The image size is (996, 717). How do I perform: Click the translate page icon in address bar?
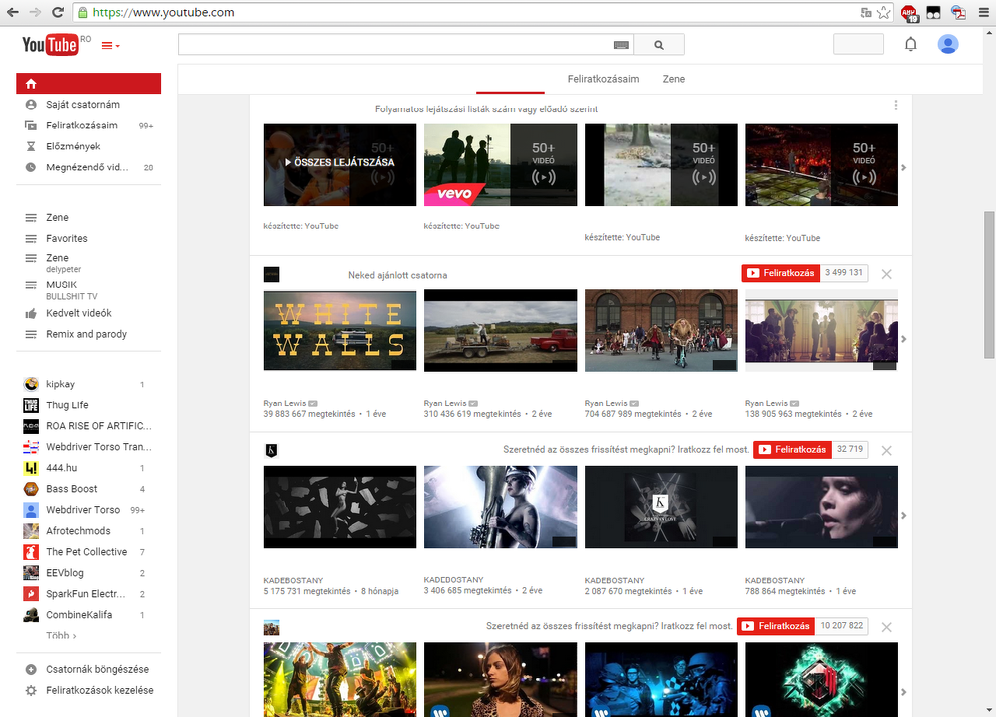click(866, 12)
